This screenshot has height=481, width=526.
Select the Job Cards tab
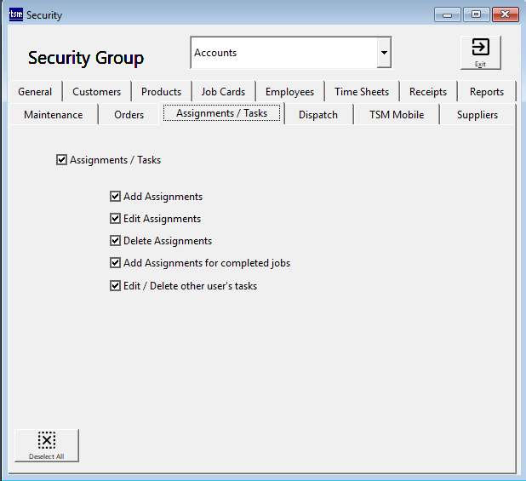[223, 92]
